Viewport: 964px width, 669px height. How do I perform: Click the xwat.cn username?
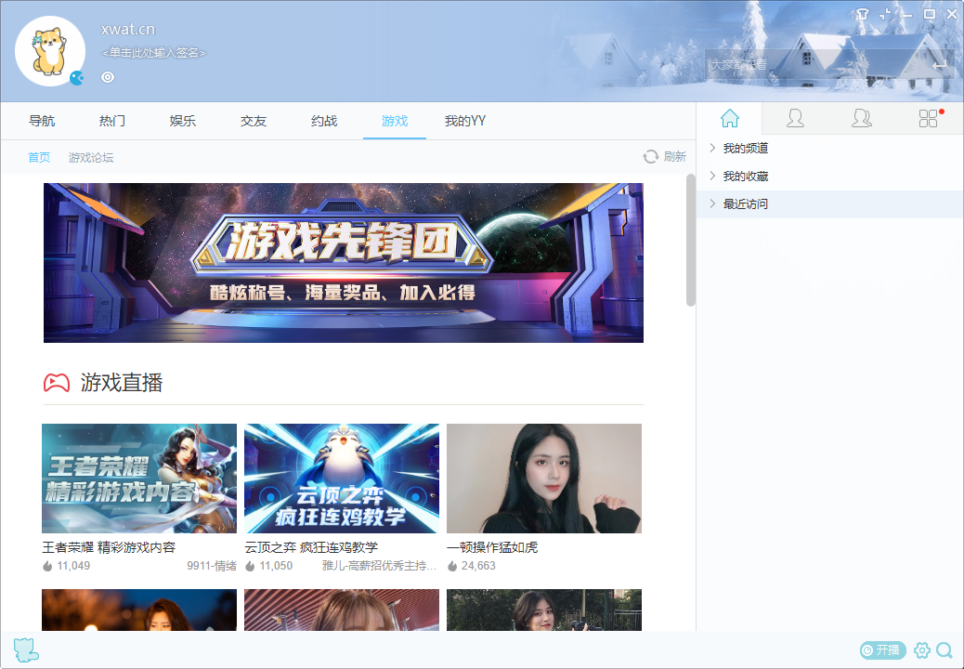128,29
